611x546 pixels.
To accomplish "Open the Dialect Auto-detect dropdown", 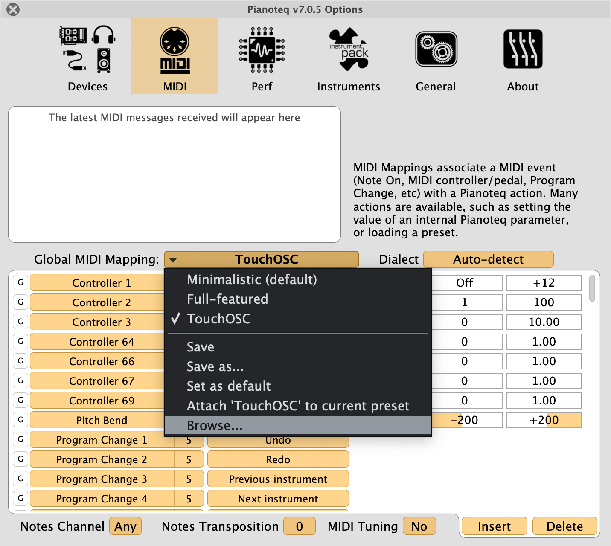I will pos(488,259).
